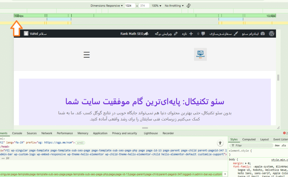Screen dimensions: 288x177
Task: Click the font-family property in body rule
Action: 242,167
